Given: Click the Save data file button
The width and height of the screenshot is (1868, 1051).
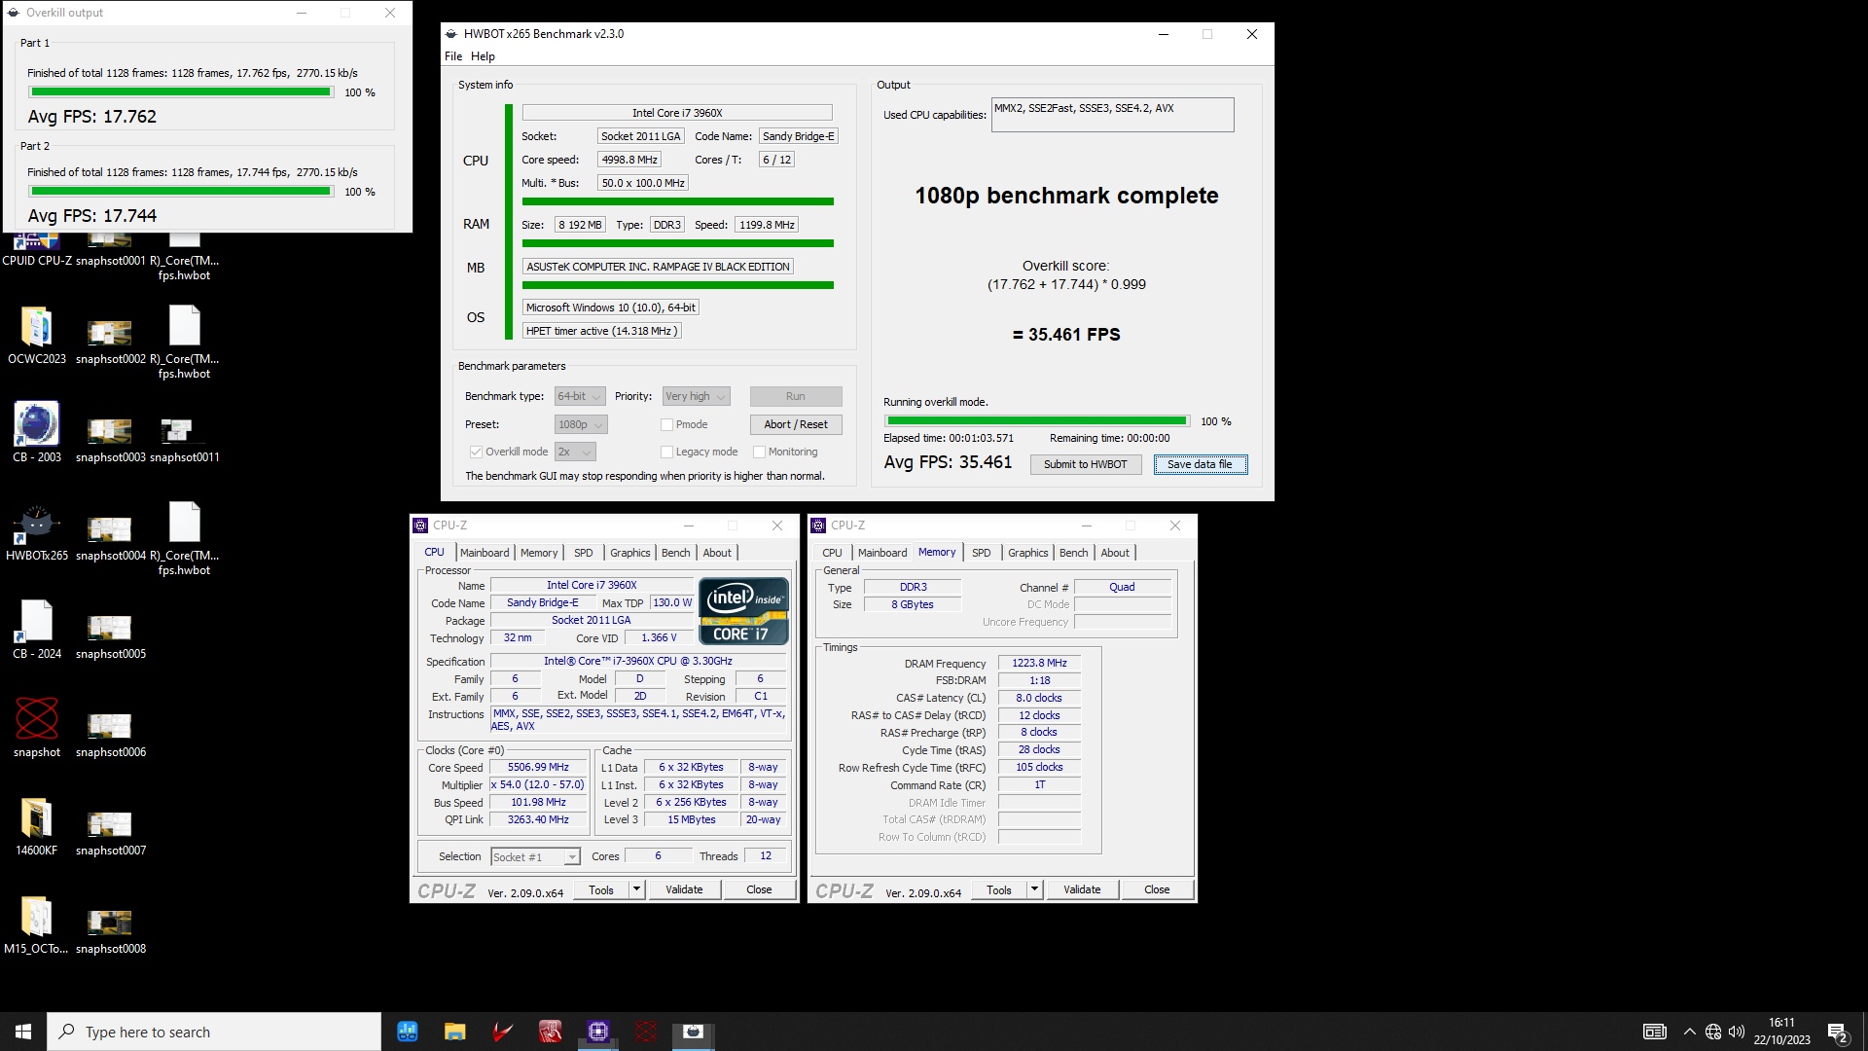Looking at the screenshot, I should pyautogui.click(x=1200, y=464).
